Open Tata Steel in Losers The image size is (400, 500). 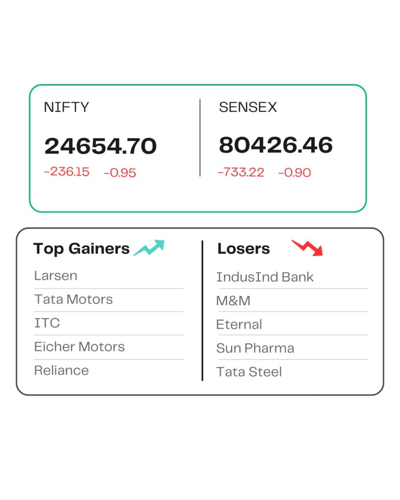pyautogui.click(x=249, y=372)
